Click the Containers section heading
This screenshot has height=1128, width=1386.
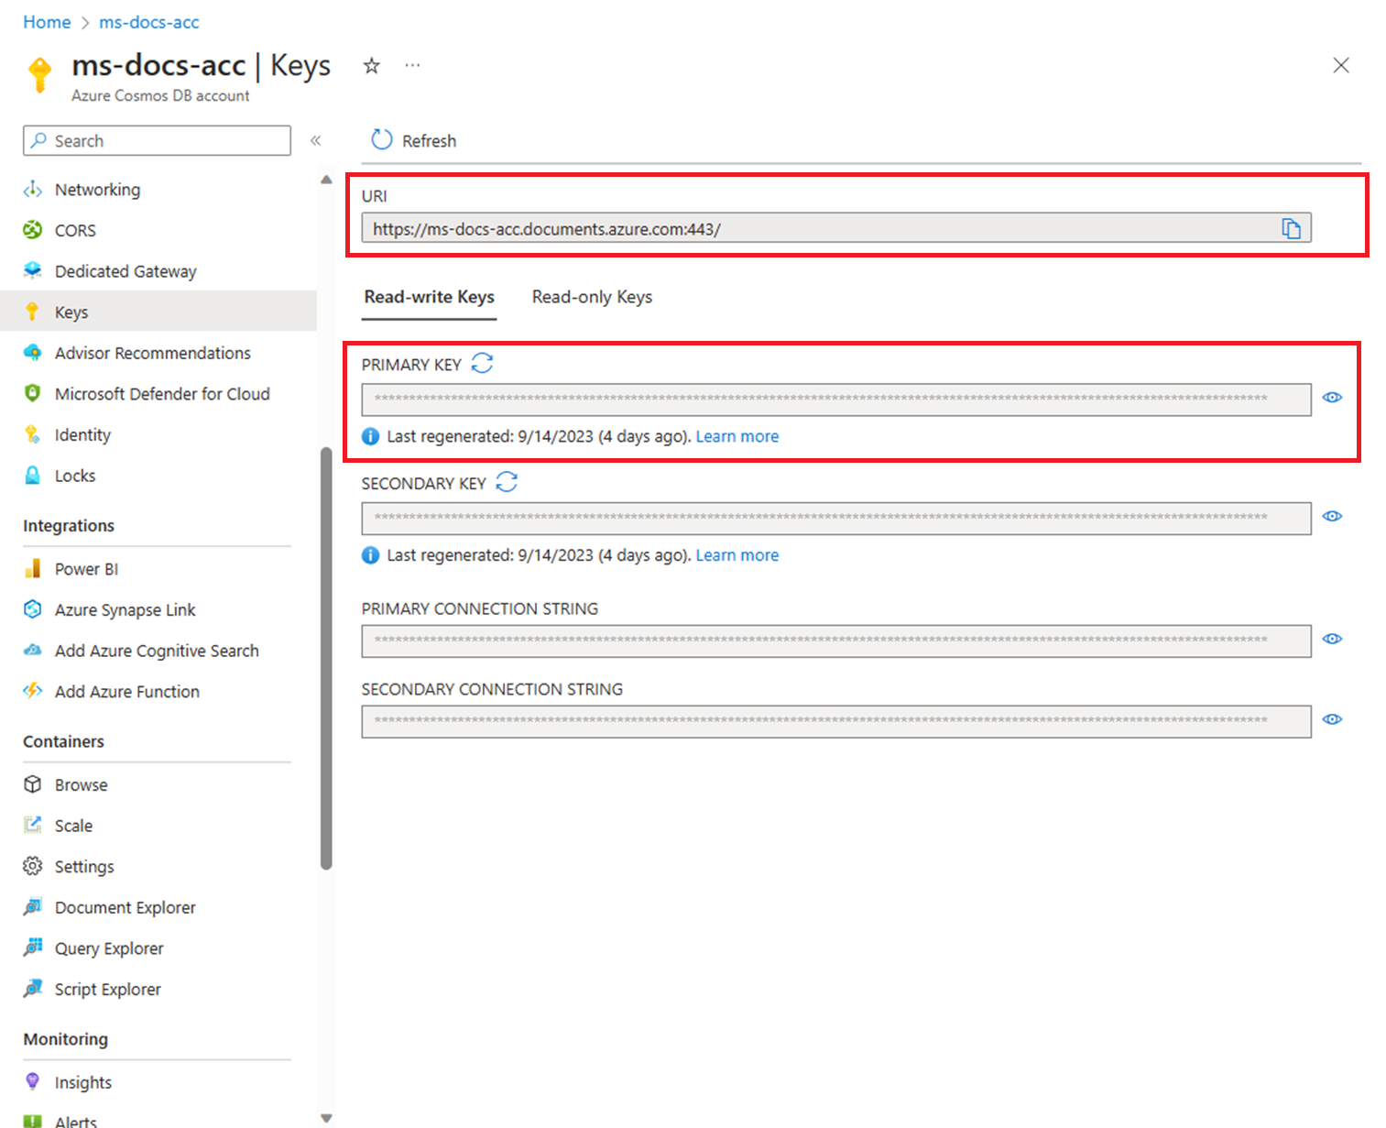63,741
